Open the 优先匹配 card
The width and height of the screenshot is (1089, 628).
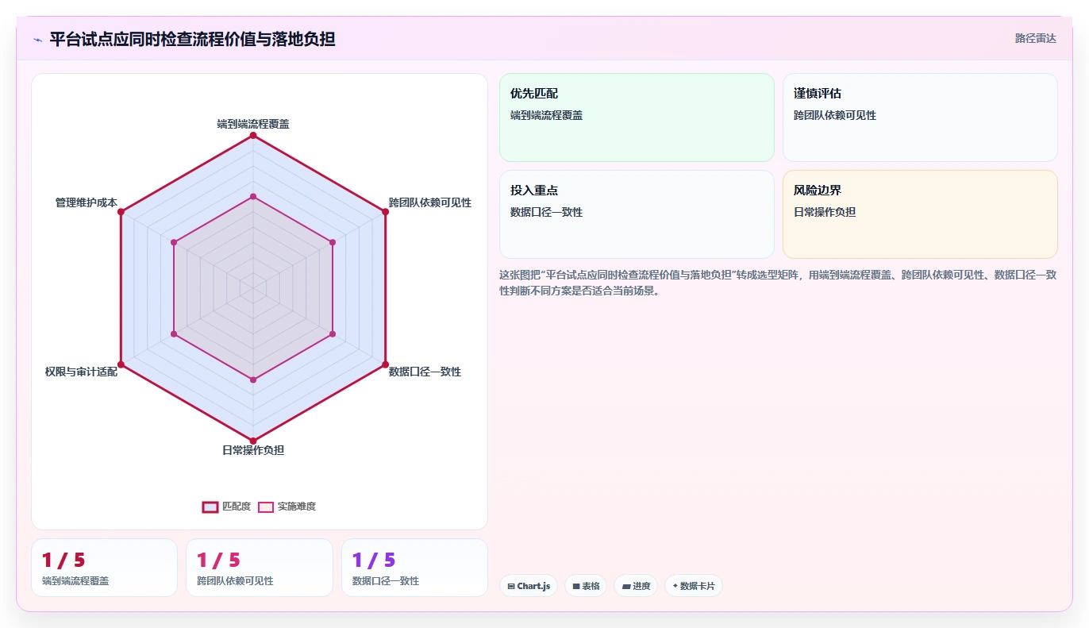(637, 118)
